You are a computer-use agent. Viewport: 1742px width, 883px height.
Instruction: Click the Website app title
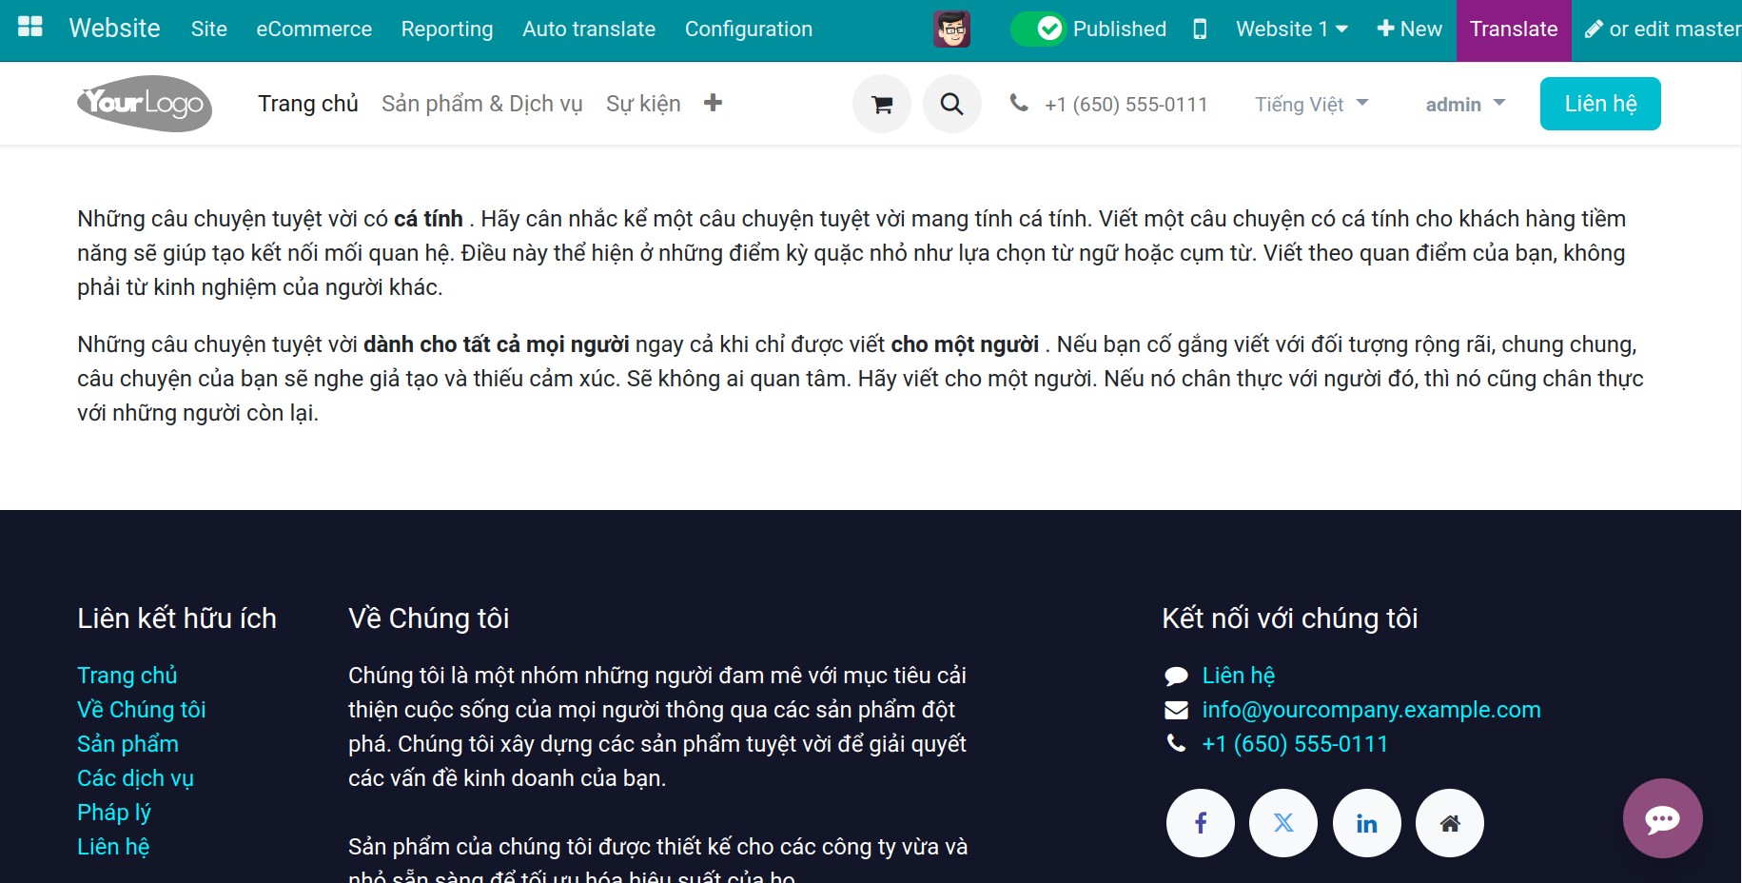pos(114,28)
